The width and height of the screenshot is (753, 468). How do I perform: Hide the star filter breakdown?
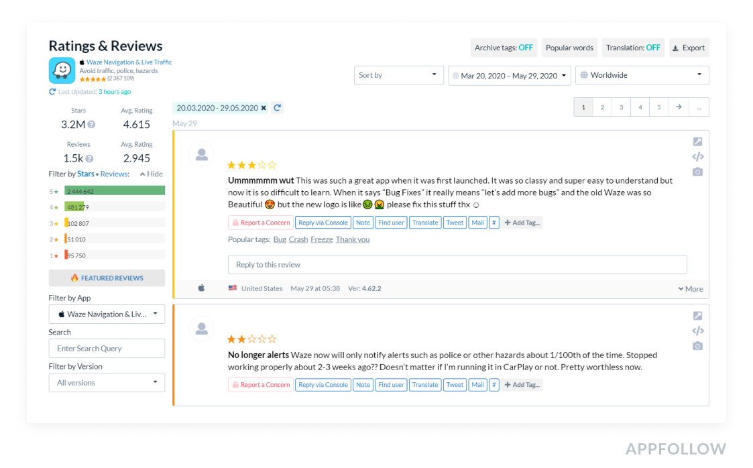[151, 174]
